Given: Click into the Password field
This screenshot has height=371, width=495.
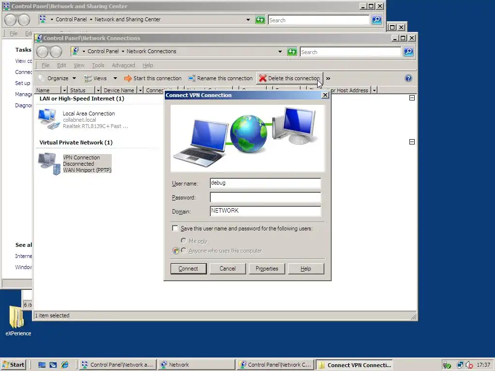Looking at the screenshot, I should (265, 197).
